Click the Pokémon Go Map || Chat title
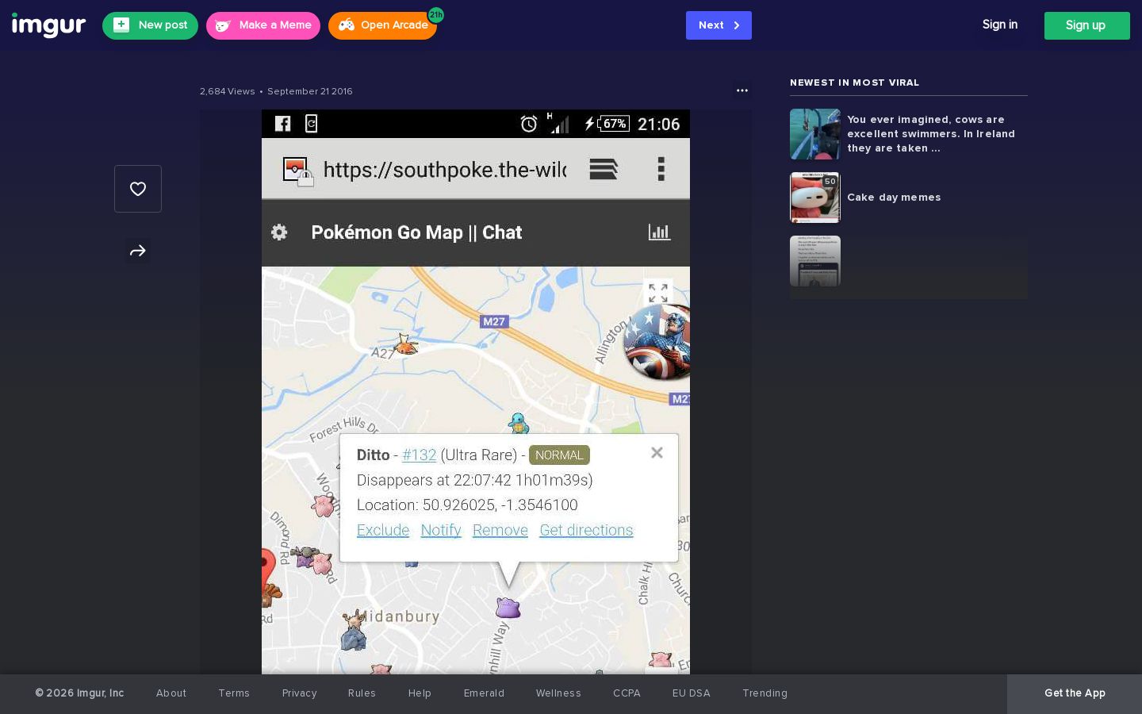Screen dimensions: 1142x714 pyautogui.click(x=416, y=232)
